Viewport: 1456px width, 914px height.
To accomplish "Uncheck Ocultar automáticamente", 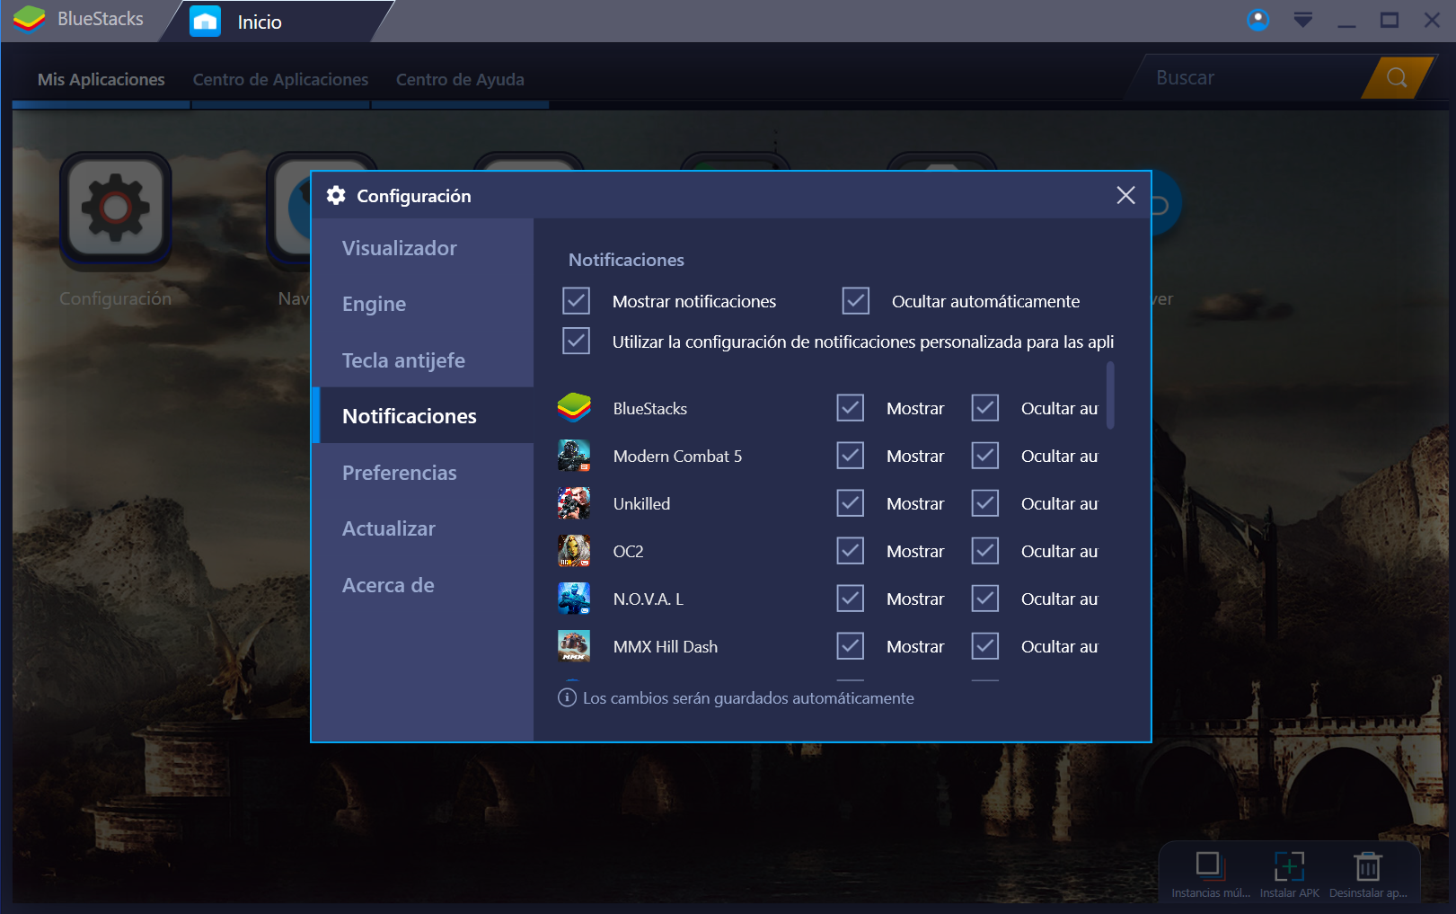I will 855,300.
